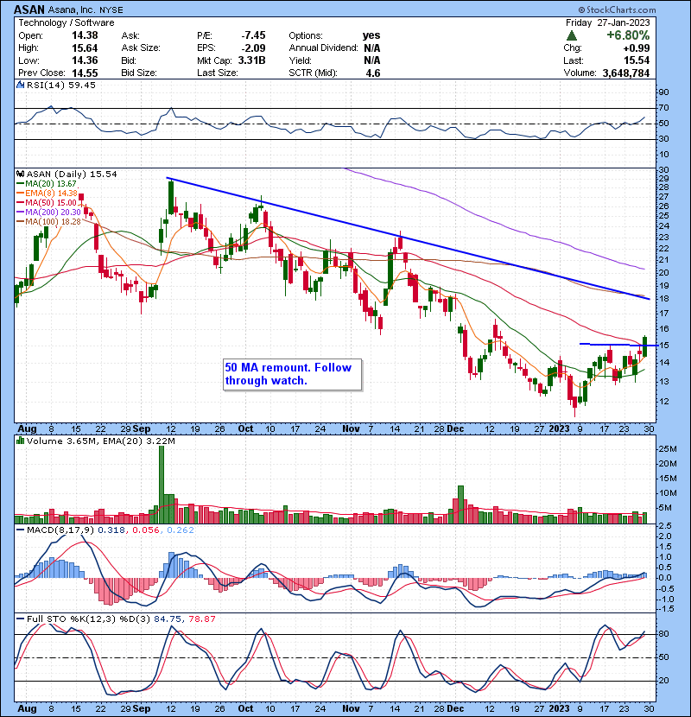Click the MACD histogram value 0.262
Screen dimensions: 691x717
[181, 530]
